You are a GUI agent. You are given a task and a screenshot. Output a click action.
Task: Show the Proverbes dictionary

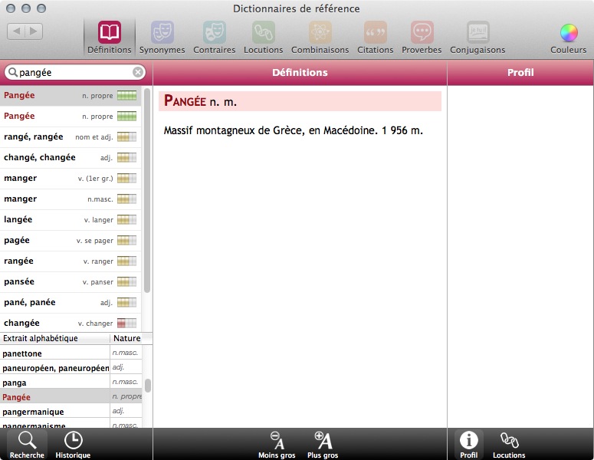[x=422, y=37]
